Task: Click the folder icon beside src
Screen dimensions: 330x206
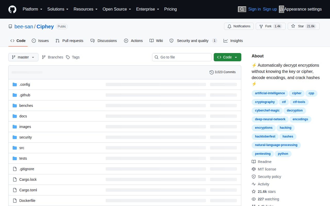Action: (15, 148)
